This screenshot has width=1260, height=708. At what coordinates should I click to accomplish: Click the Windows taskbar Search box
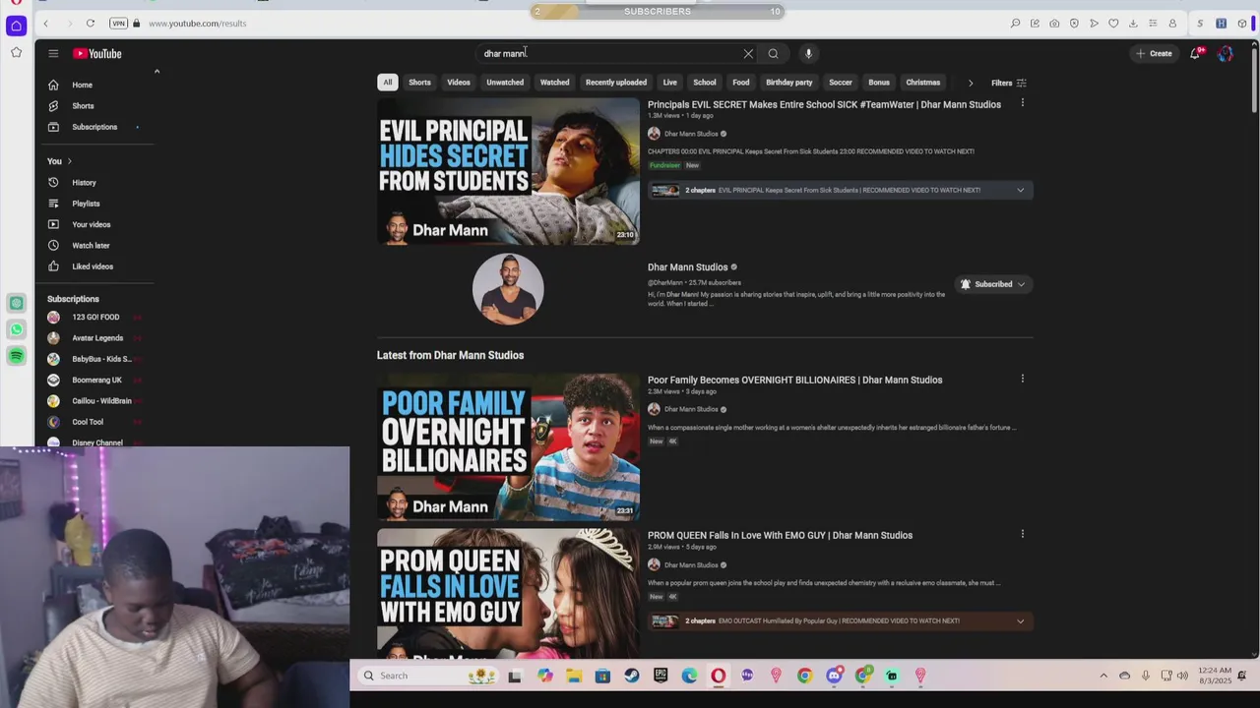(429, 676)
